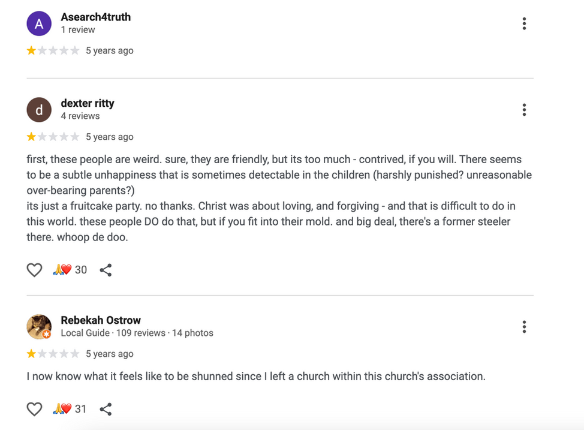Image resolution: width=584 pixels, height=430 pixels.
Task: Share dexter ritty's review
Action: click(106, 270)
